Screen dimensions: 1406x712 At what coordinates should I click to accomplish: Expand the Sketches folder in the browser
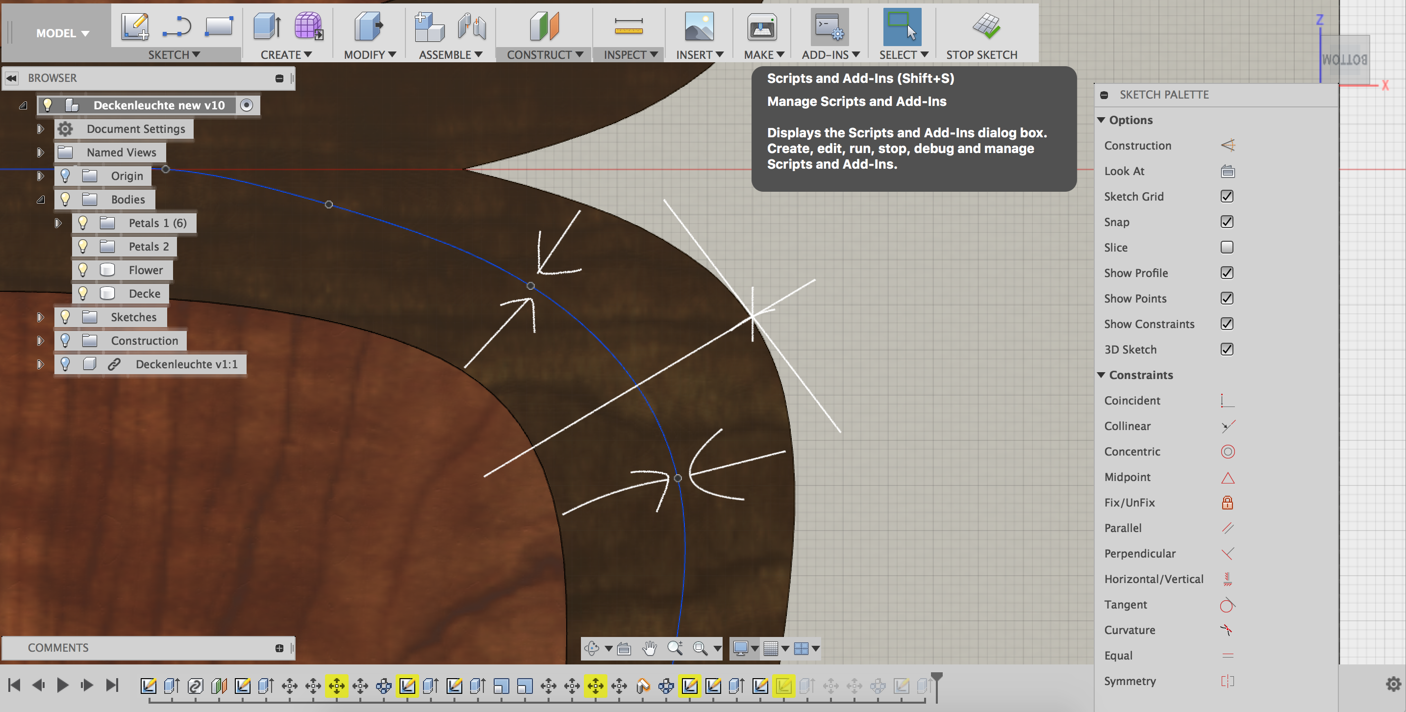pos(41,317)
